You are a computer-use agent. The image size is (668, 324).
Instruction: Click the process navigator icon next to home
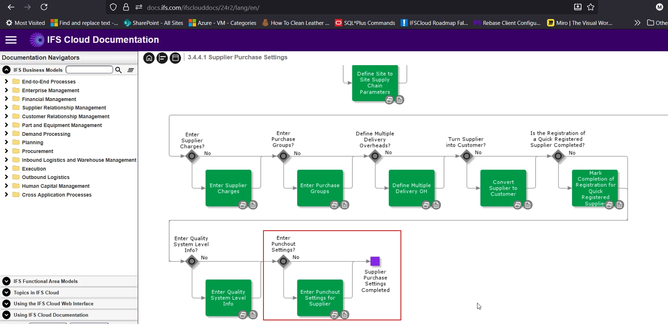162,58
